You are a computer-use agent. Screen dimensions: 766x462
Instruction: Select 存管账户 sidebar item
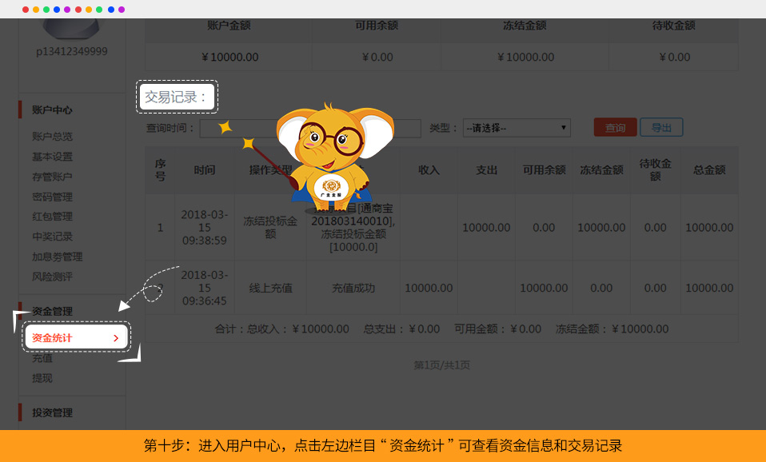click(52, 177)
